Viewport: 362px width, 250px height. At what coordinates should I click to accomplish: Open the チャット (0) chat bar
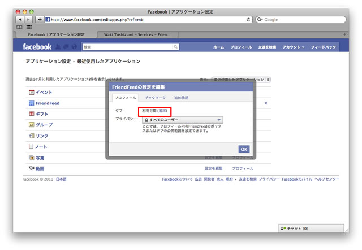click(x=311, y=229)
